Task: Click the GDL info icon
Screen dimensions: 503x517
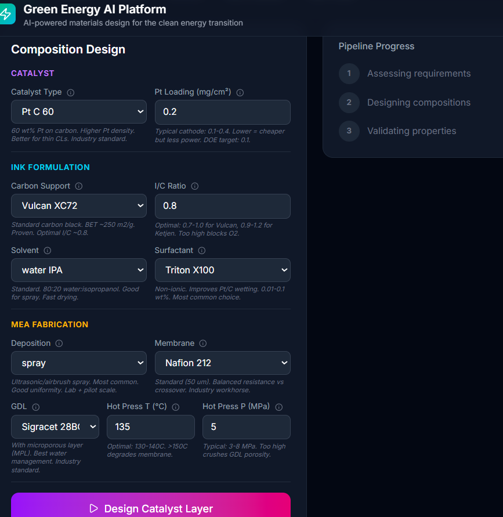Action: coord(36,407)
